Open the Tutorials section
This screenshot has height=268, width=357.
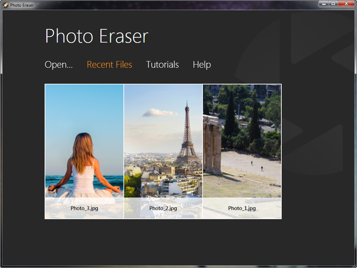click(163, 65)
